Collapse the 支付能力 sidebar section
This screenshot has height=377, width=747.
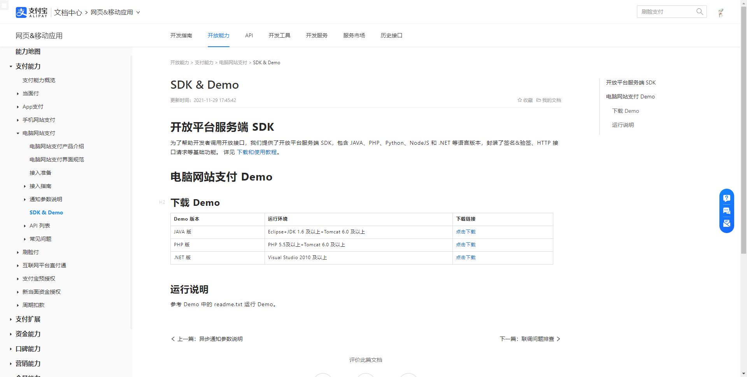point(11,67)
